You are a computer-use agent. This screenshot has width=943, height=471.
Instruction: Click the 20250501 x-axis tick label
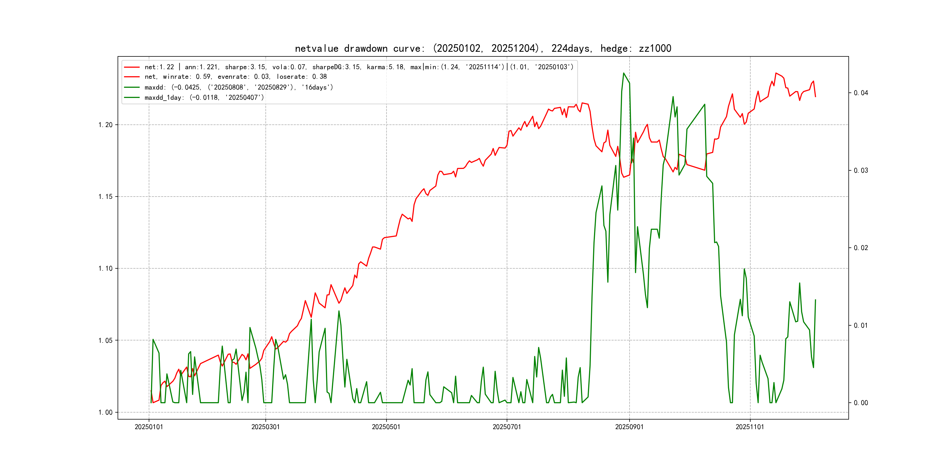386,427
